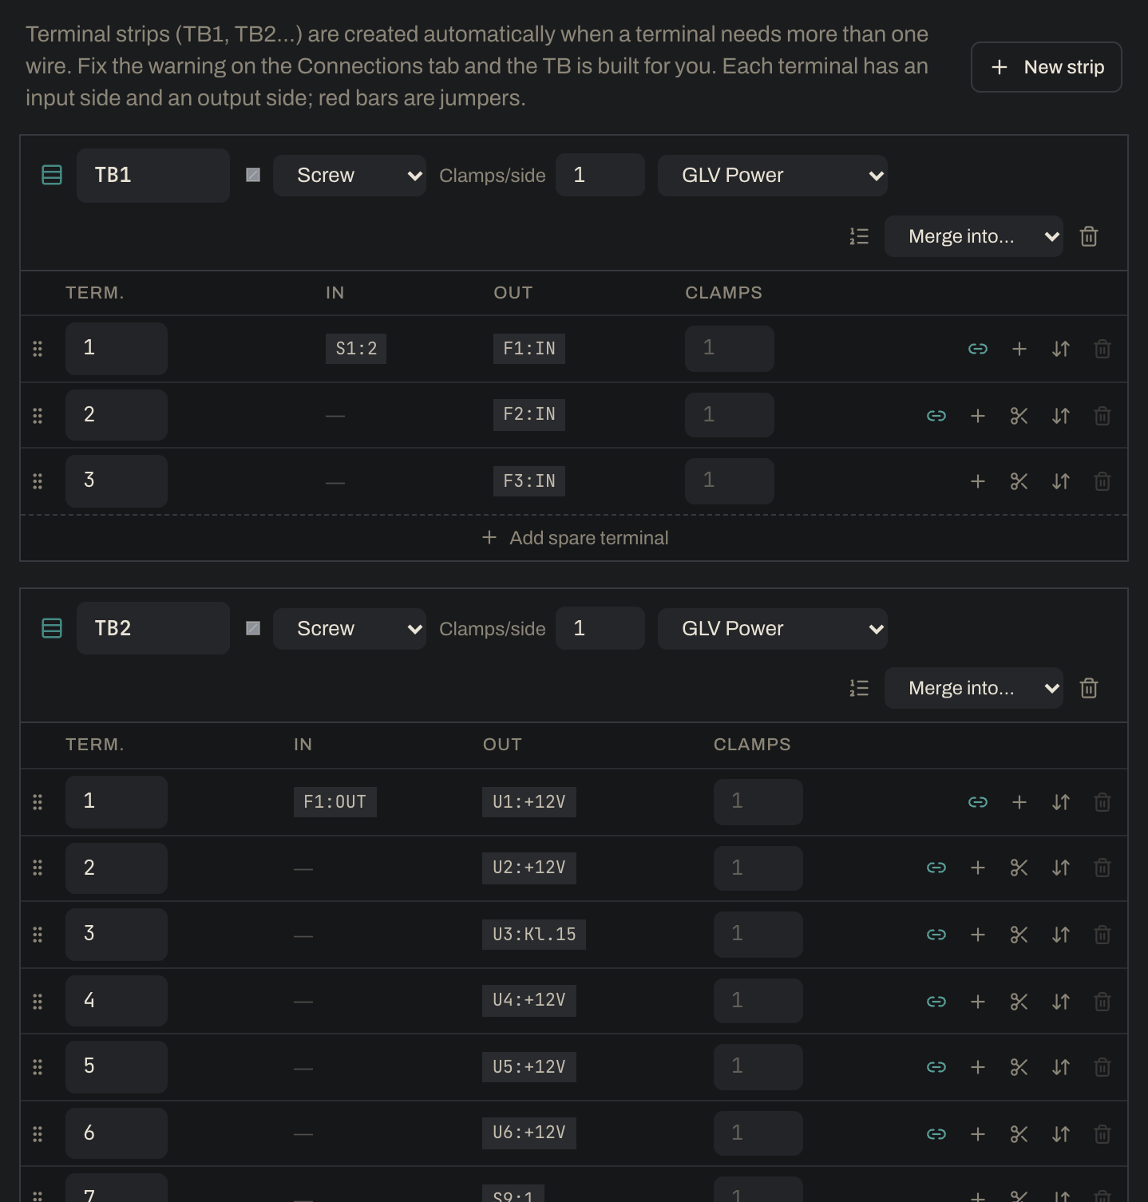1148x1202 pixels.
Task: Toggle the gray checkbox next to TB1
Action: (253, 175)
